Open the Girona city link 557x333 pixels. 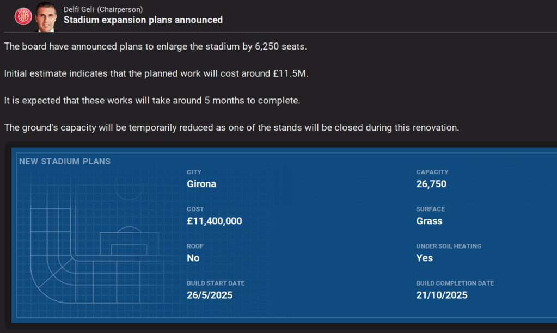201,184
